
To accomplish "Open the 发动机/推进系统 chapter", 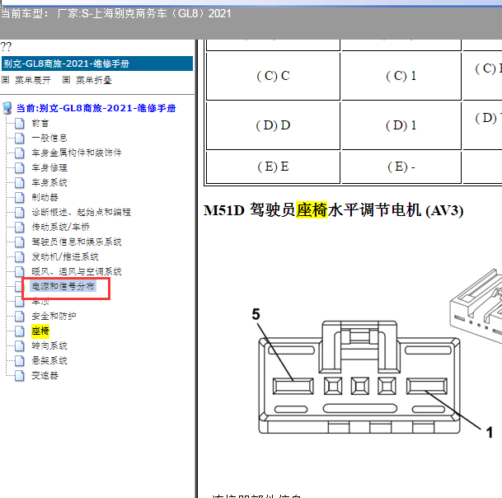I will pyautogui.click(x=65, y=256).
